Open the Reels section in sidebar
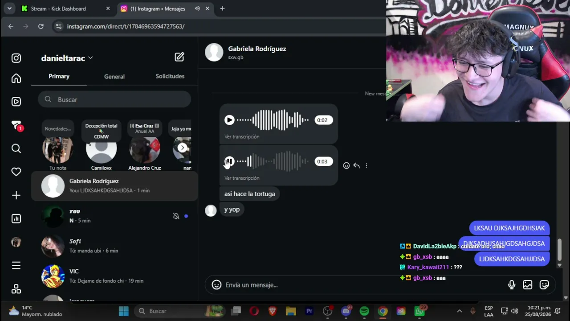 16,102
